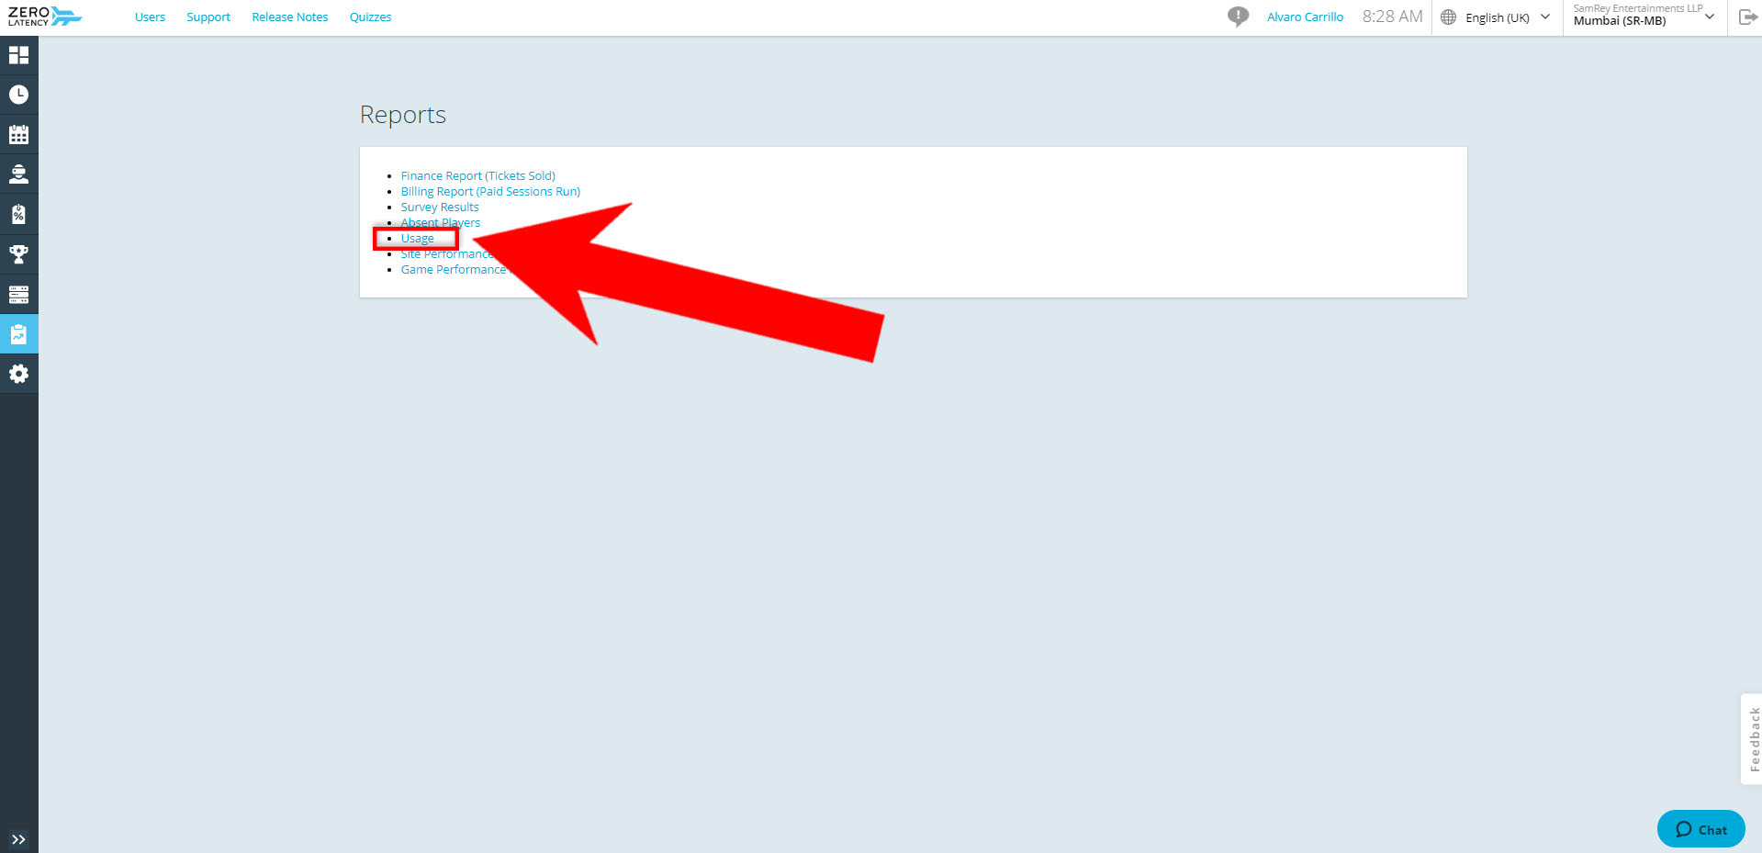Viewport: 1762px width, 853px height.
Task: Open the Absent Players report
Action: coord(440,222)
